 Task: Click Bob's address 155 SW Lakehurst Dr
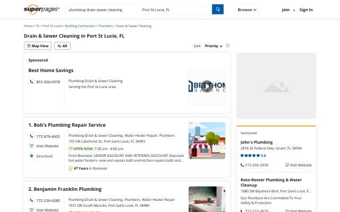click(x=107, y=142)
